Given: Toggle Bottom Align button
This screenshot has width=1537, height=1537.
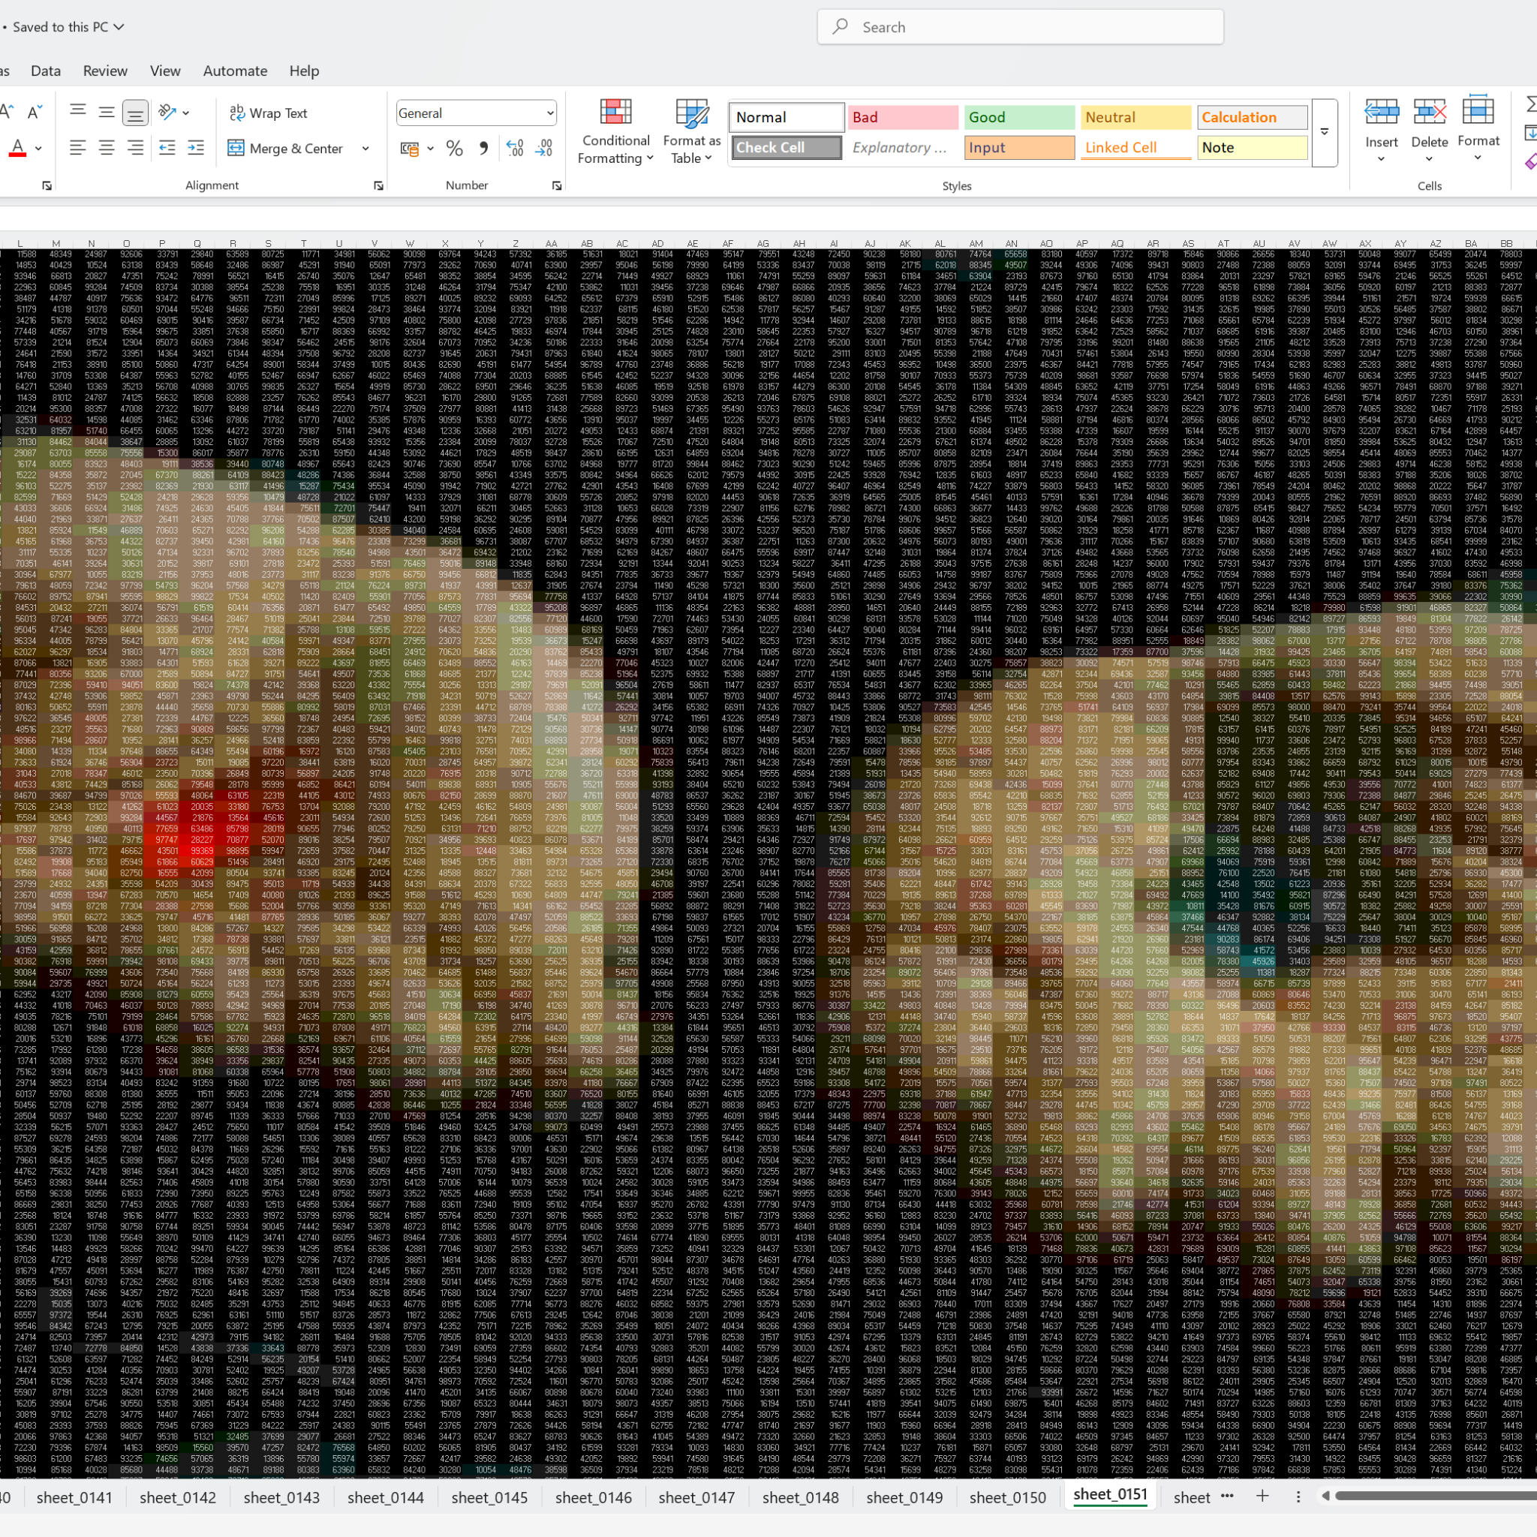Looking at the screenshot, I should [135, 113].
